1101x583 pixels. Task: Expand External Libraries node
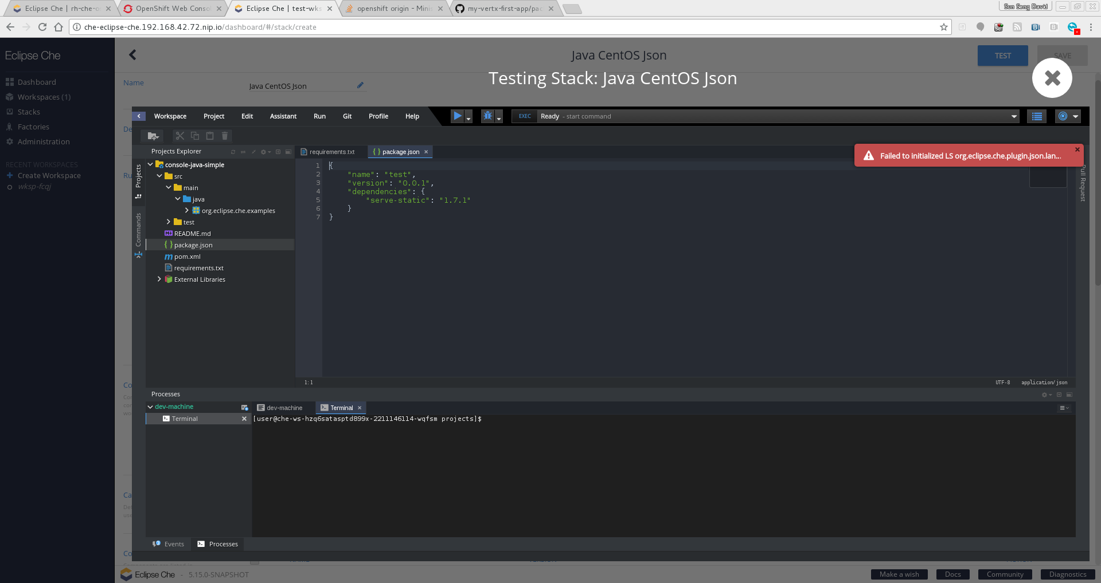click(159, 279)
